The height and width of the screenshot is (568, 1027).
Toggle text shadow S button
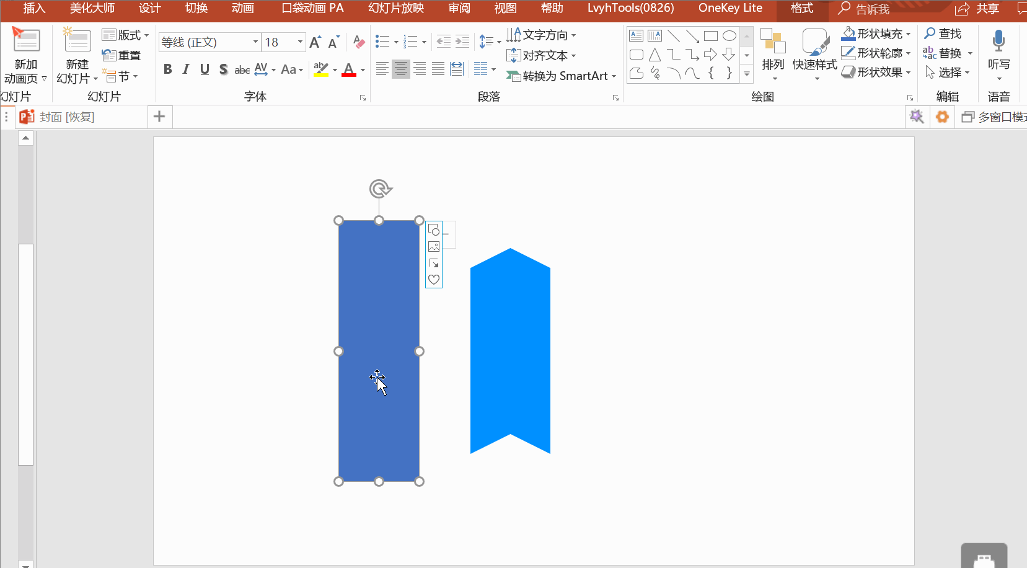point(223,69)
